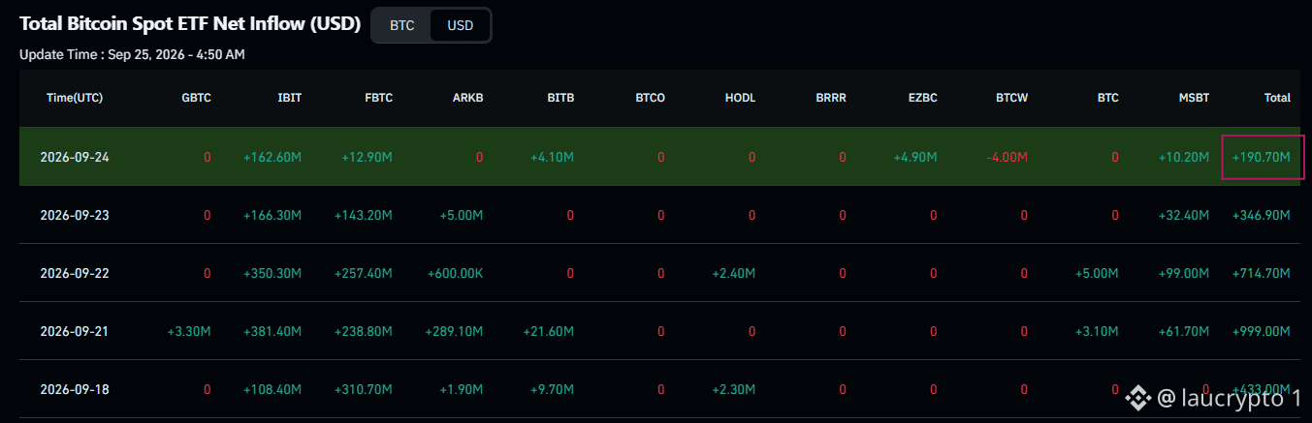This screenshot has width=1312, height=423.
Task: Click the +381.40M IBIT value
Action: coord(272,332)
